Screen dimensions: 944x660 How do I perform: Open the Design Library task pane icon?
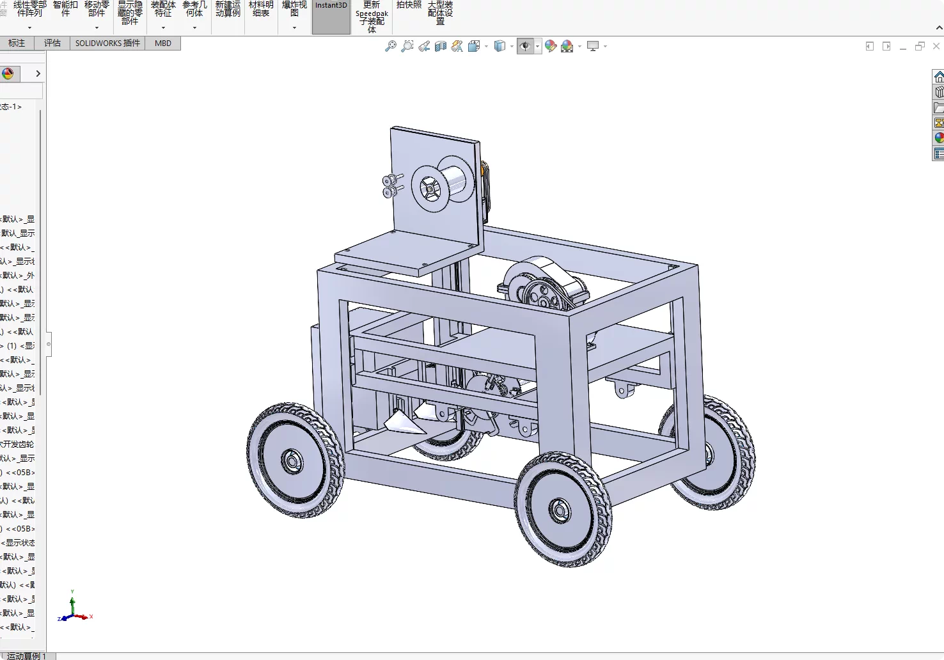click(x=938, y=92)
